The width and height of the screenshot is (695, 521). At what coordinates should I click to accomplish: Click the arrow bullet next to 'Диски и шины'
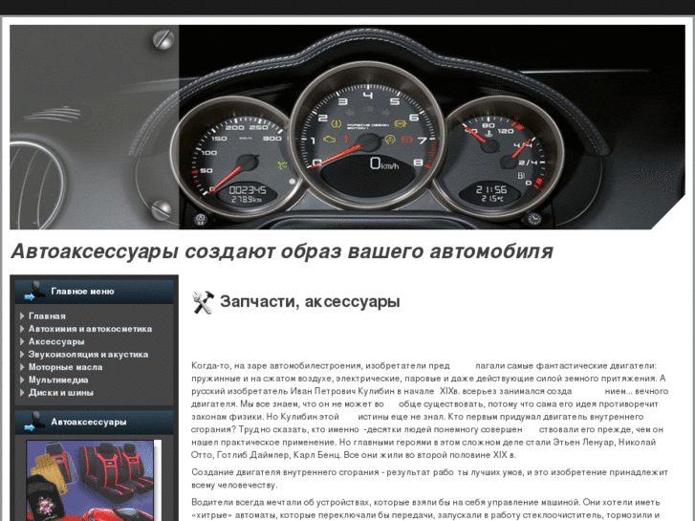click(22, 393)
